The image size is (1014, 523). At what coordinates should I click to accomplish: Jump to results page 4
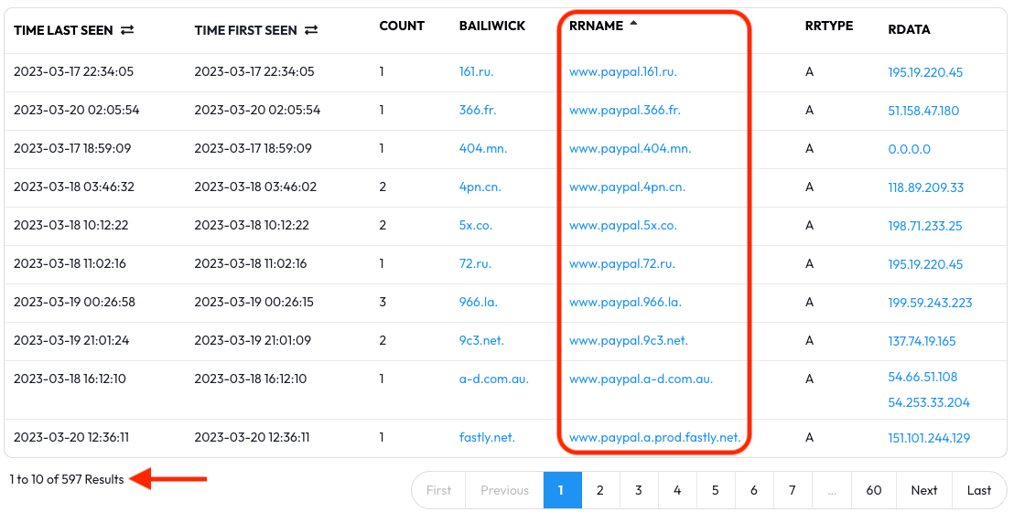coord(677,490)
